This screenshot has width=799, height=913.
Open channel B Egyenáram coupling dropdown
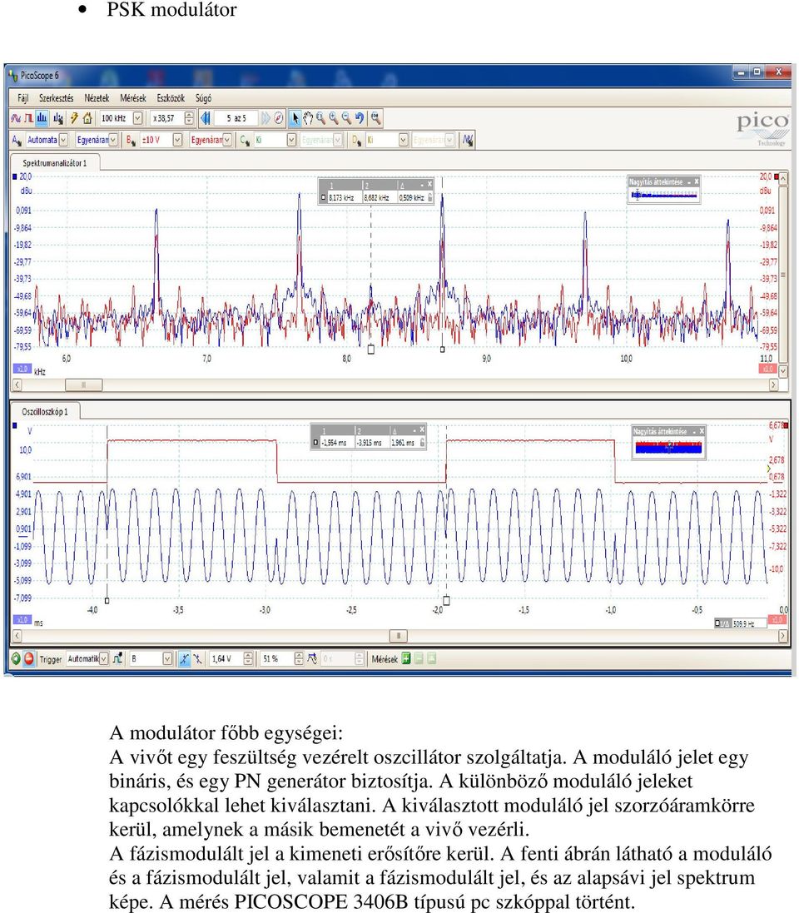pos(227,140)
